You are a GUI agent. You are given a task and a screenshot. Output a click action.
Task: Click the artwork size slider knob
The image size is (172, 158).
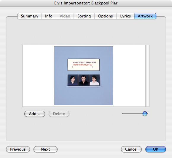coord(145,113)
